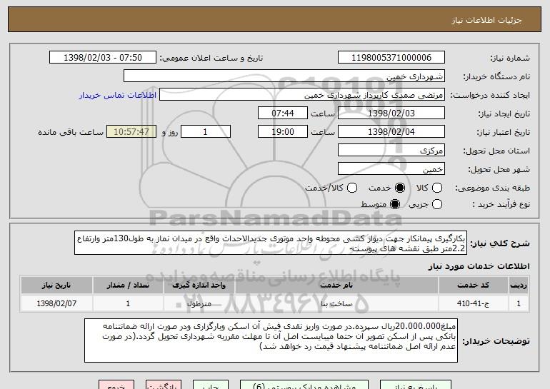
Task: Click the توضیحات خریدار text box
Action: 271,340
